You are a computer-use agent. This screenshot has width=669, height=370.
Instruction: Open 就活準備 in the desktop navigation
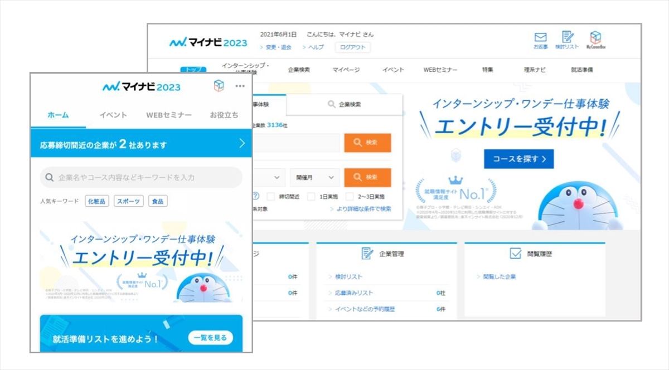tap(582, 70)
